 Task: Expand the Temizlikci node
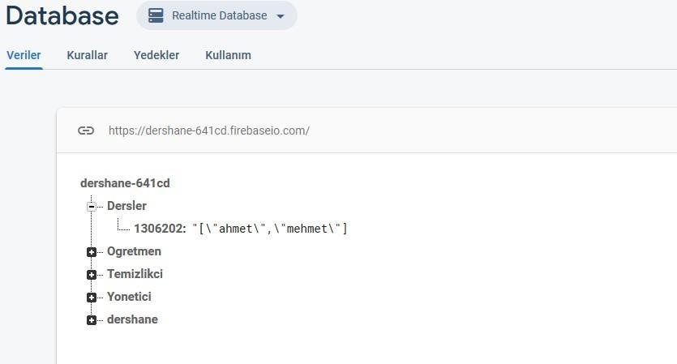click(x=91, y=275)
